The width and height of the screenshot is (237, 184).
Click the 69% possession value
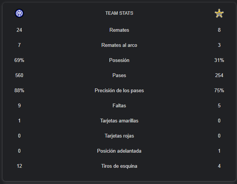pos(19,60)
